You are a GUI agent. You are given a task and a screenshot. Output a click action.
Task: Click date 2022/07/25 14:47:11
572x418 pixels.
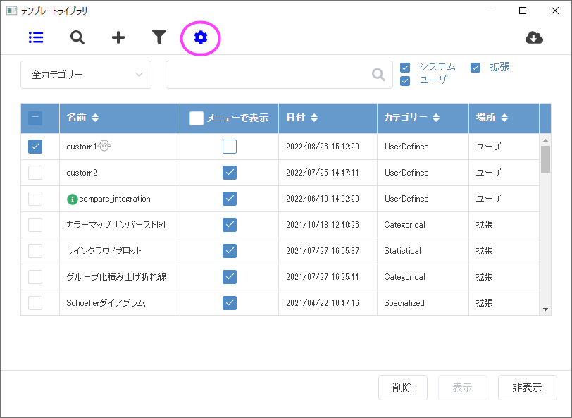coord(323,173)
